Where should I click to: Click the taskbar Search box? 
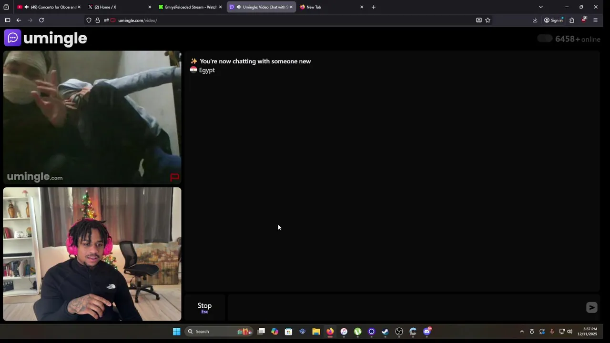[219, 332]
